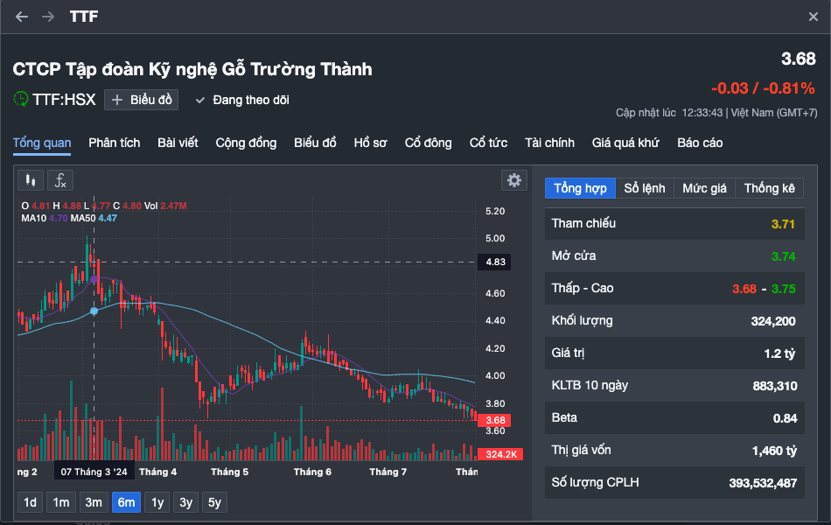
Task: Click the green clock icon beside TTF:HSX
Action: 21,99
